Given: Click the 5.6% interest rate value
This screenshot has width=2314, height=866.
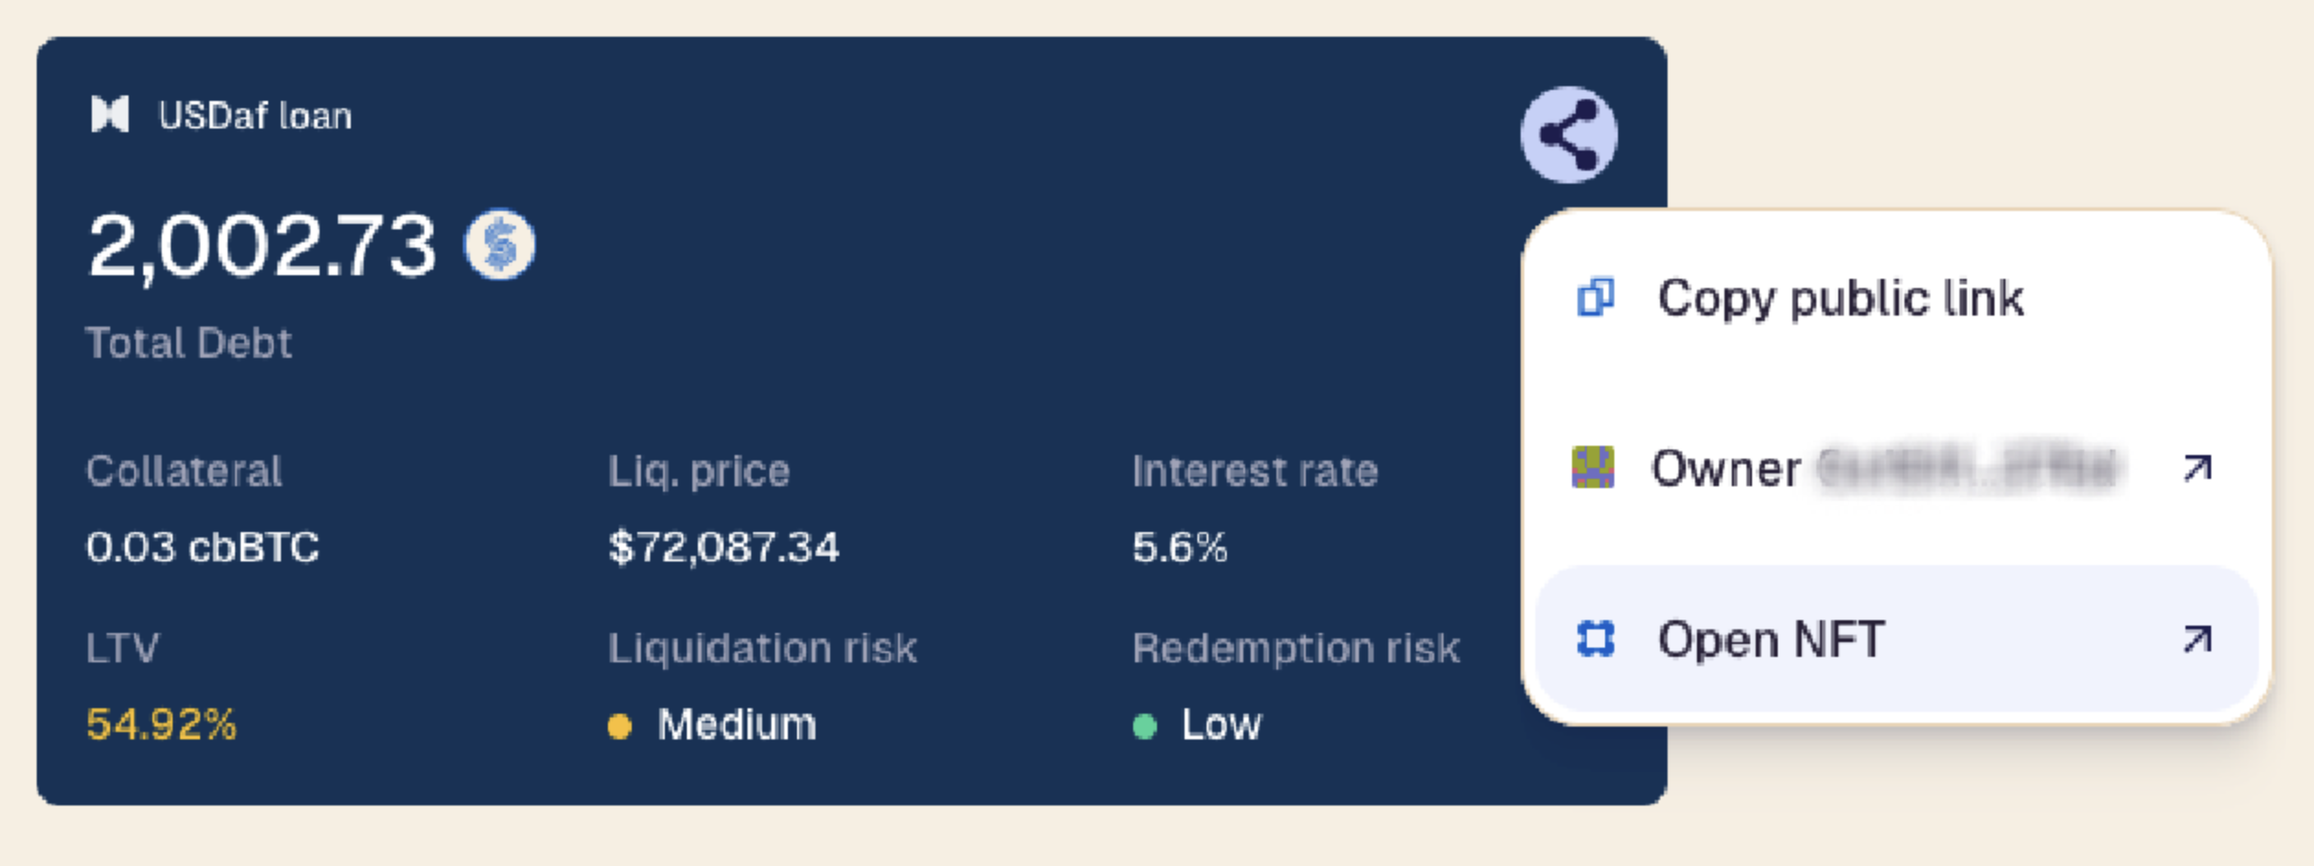Looking at the screenshot, I should click(x=1179, y=548).
